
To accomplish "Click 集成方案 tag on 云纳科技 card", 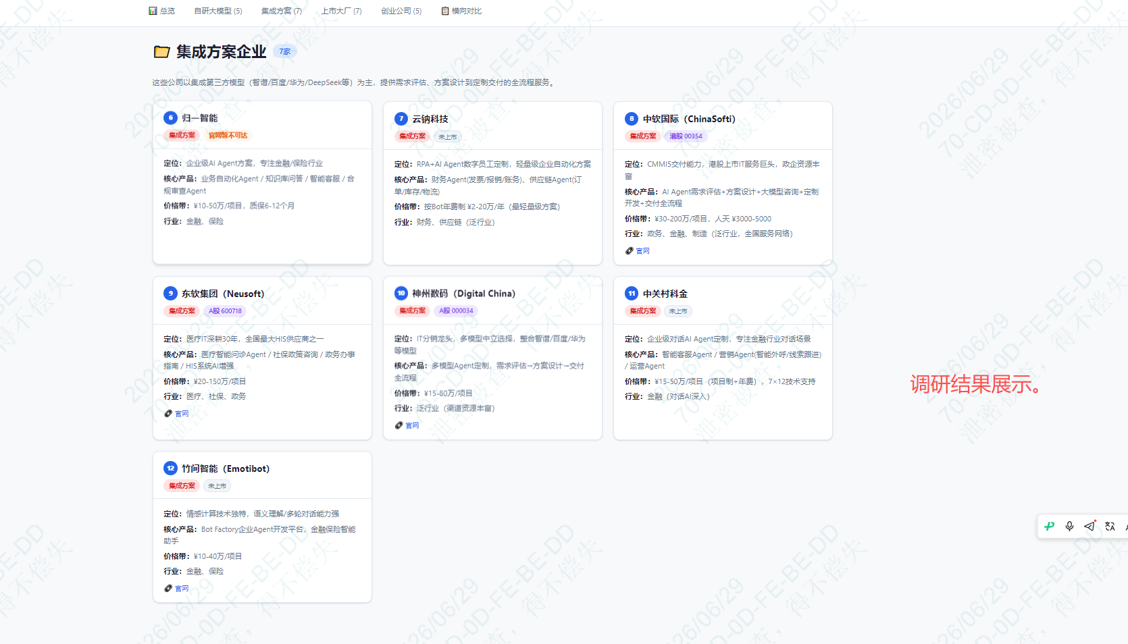I will 412,136.
